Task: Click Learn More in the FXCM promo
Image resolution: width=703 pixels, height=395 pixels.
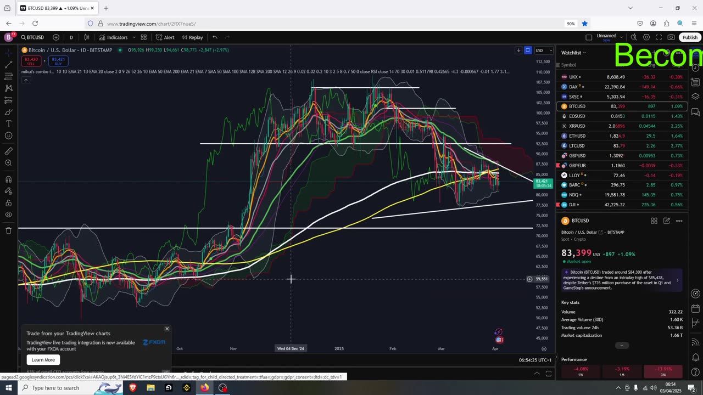Action: point(43,360)
